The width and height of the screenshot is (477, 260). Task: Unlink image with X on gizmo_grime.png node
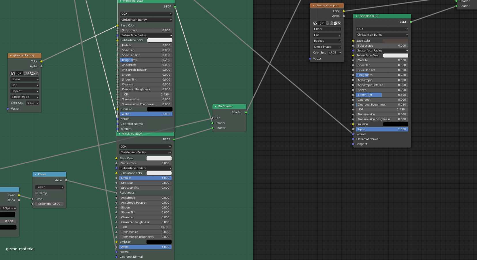tap(339, 23)
